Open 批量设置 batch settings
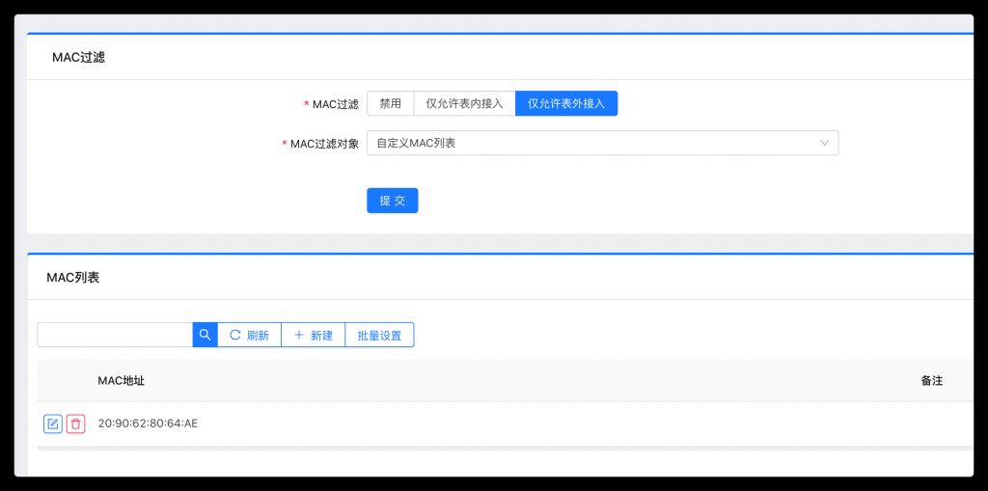988x491 pixels. click(x=379, y=335)
